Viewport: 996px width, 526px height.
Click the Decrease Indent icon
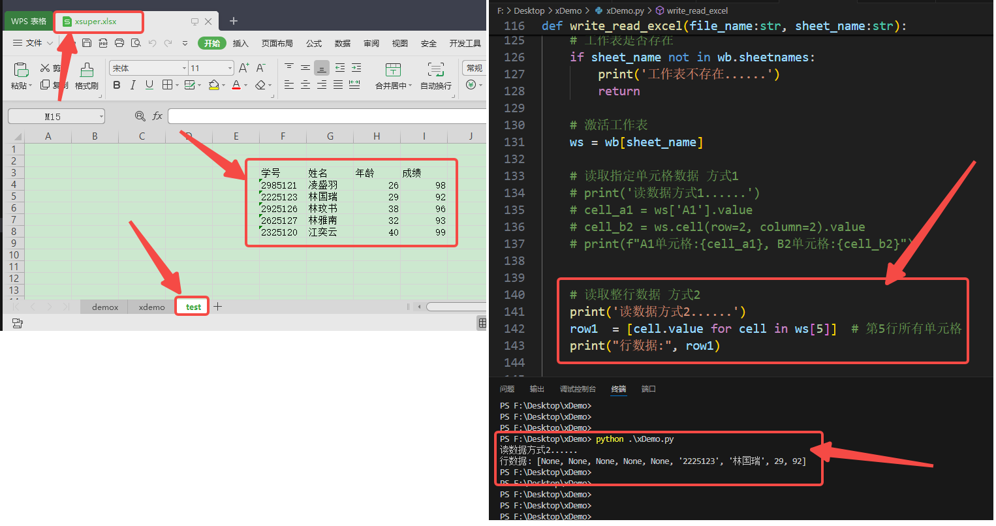(x=340, y=68)
